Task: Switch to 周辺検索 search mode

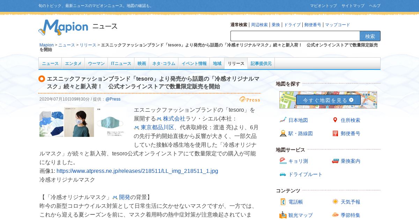Action: click(x=259, y=25)
